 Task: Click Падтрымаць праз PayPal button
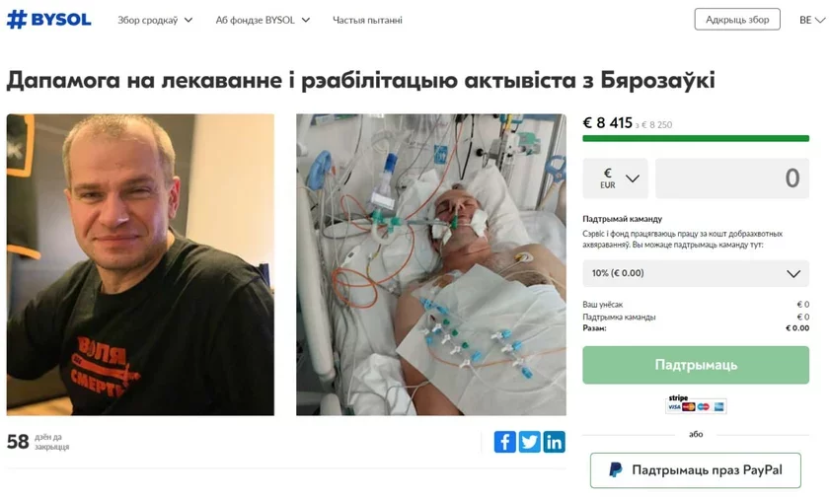696,470
